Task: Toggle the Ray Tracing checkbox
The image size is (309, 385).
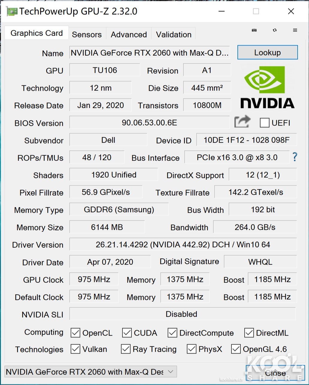Action: [126, 349]
